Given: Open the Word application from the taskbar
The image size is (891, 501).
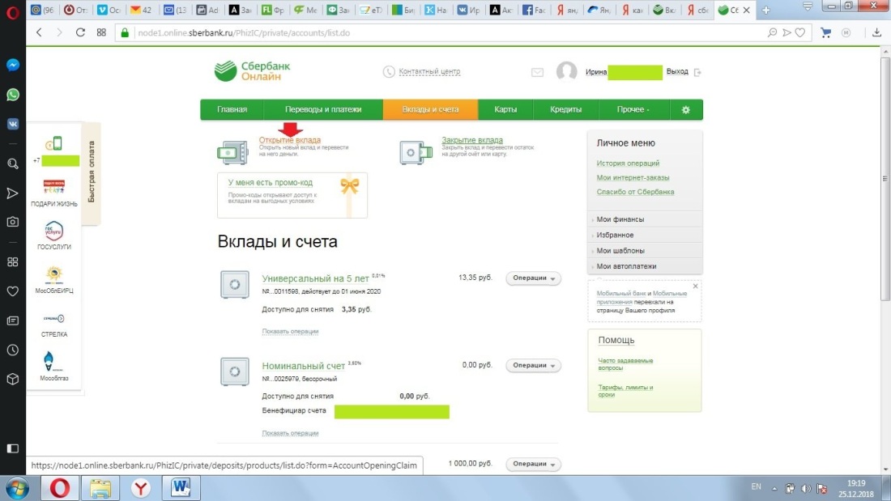Looking at the screenshot, I should pos(178,487).
